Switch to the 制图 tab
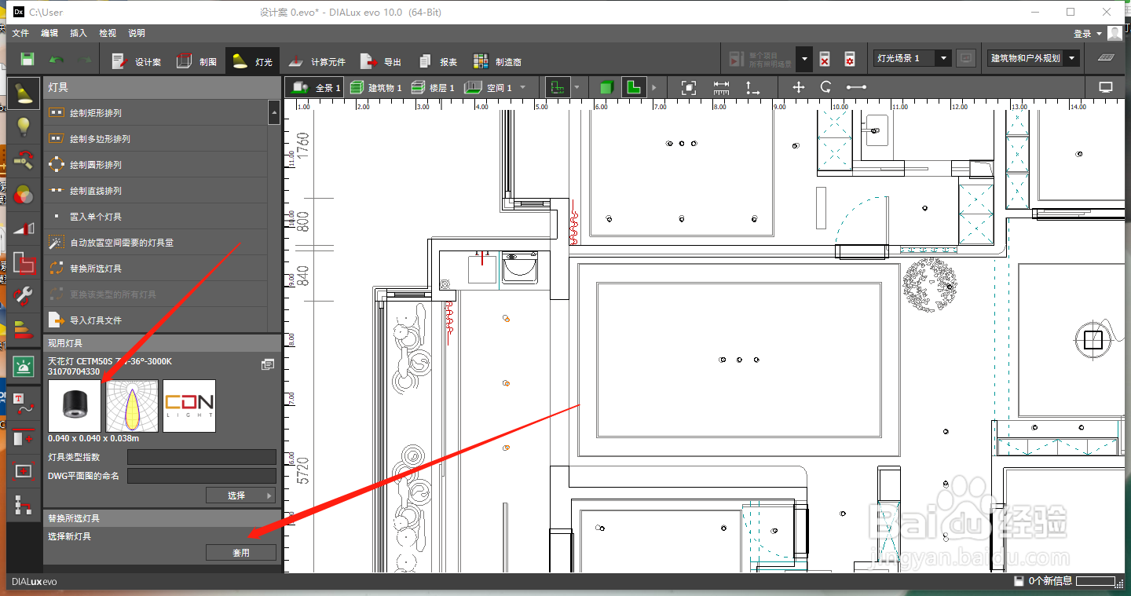Screen dimensions: 1131x596 196,61
